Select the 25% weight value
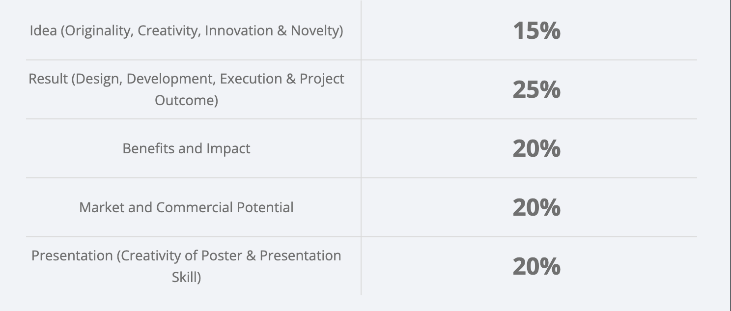The width and height of the screenshot is (731, 311). [536, 89]
